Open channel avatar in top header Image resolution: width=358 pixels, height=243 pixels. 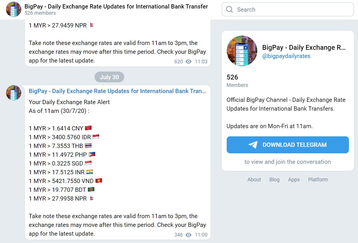[14, 9]
